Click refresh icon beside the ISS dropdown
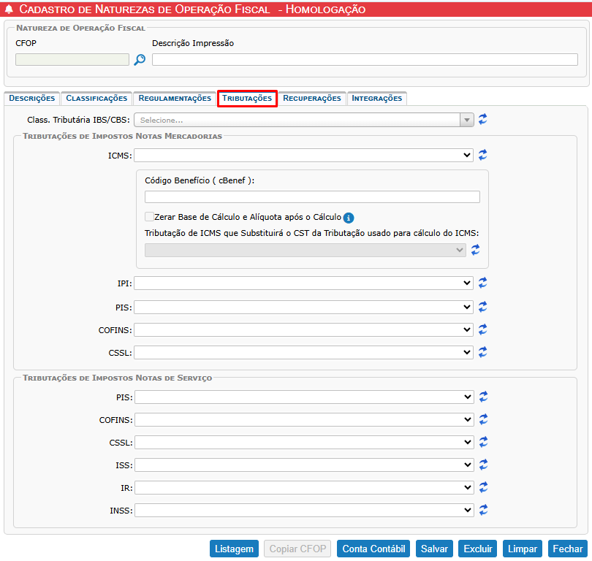This screenshot has height=561, width=592. (483, 465)
